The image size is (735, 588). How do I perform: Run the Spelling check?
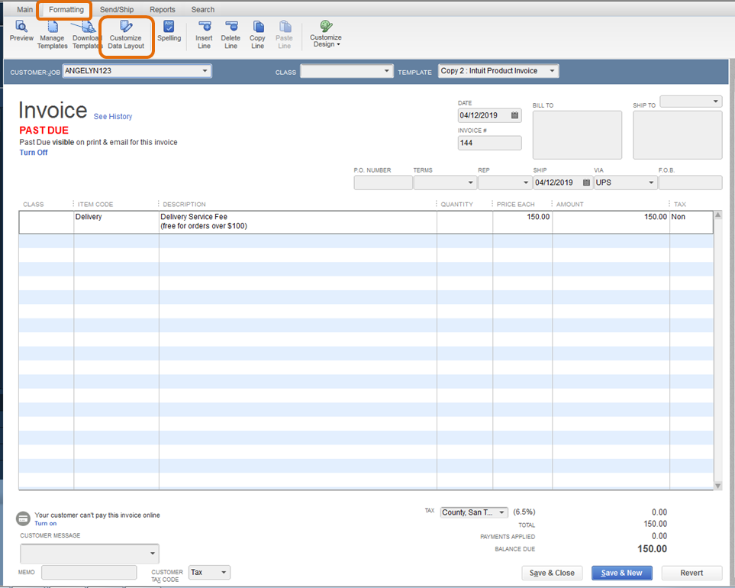(169, 32)
